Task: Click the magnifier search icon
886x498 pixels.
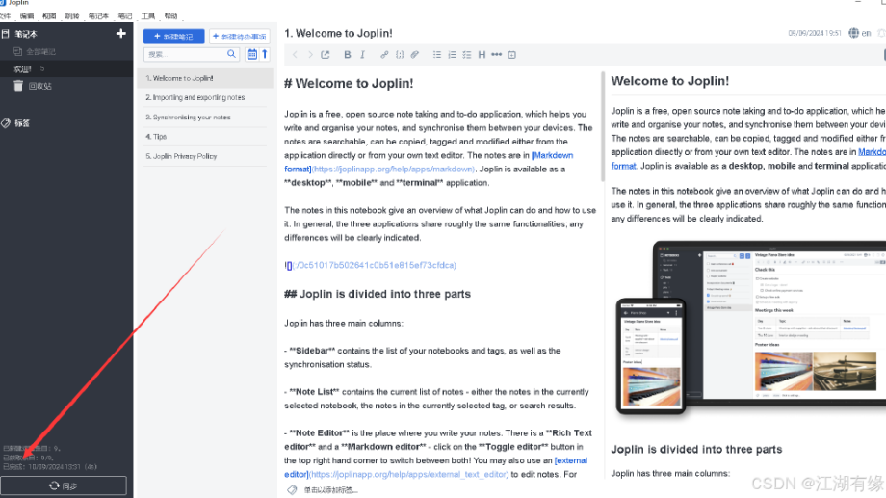Action: coord(232,54)
